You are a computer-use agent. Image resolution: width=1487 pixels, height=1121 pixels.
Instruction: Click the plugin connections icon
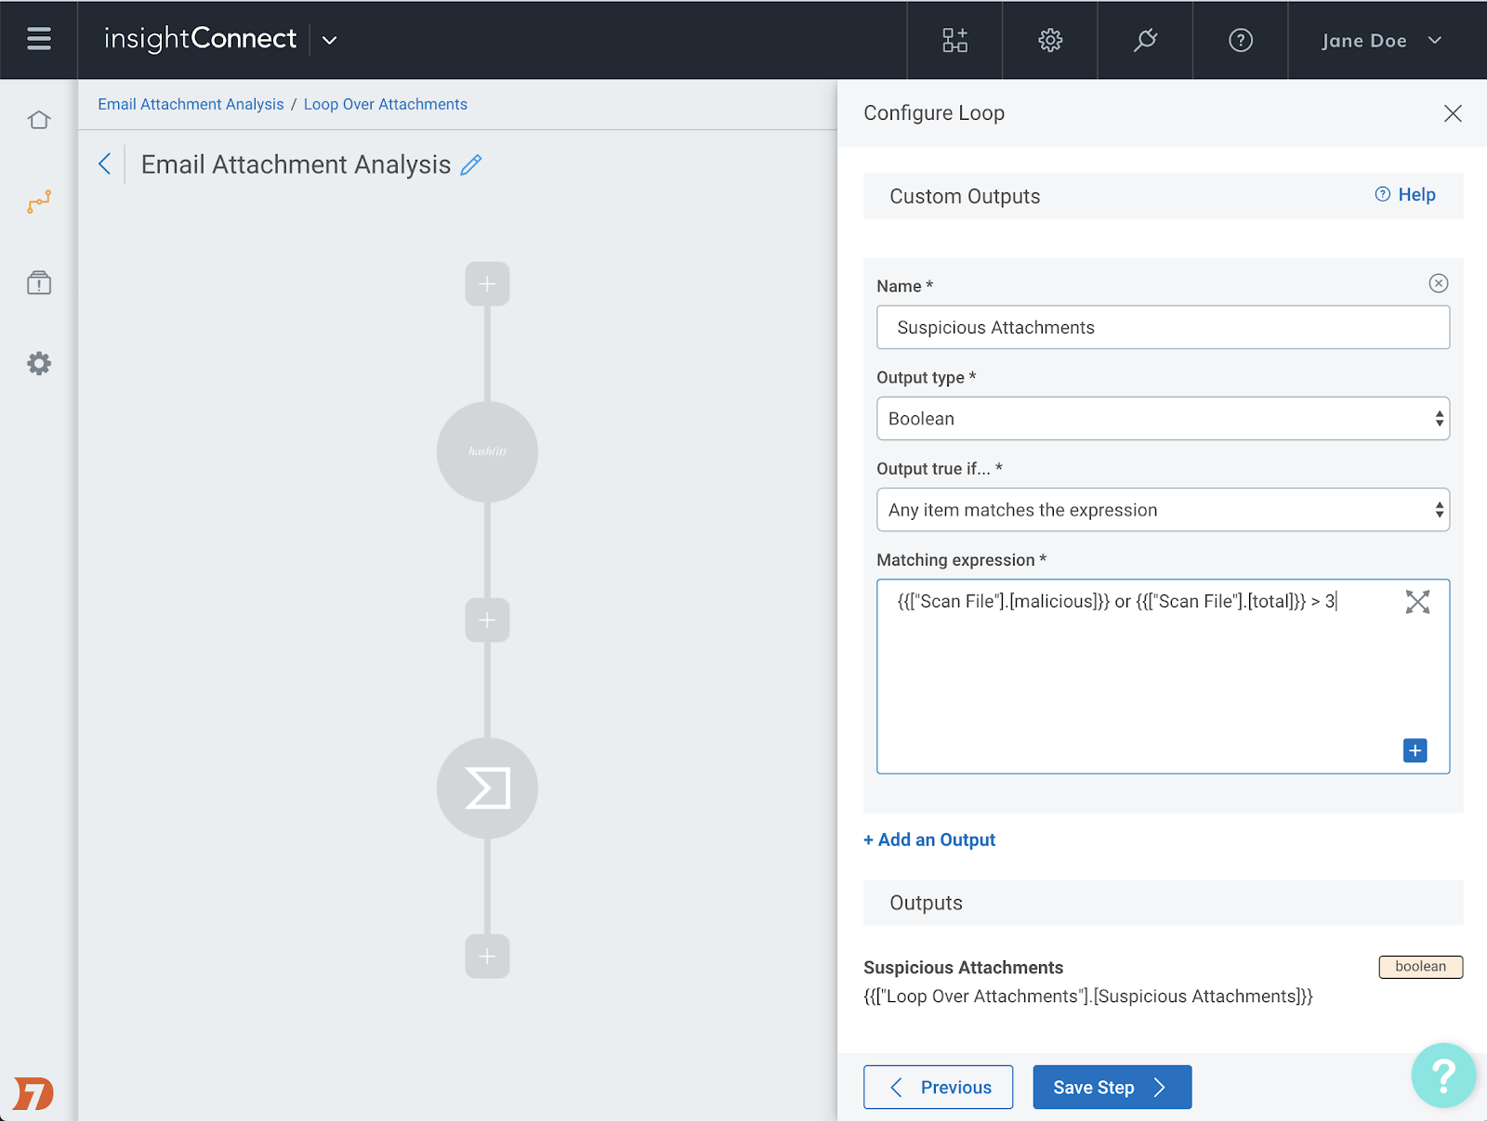[x=1145, y=40]
